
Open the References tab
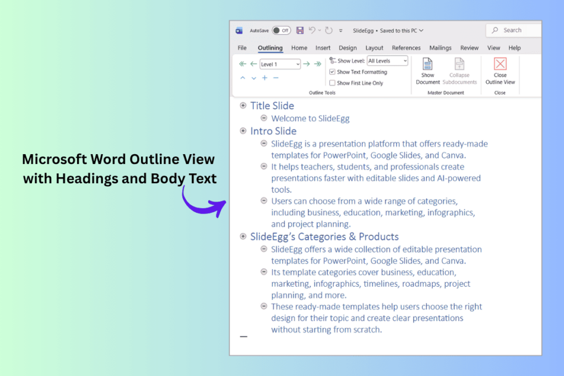pyautogui.click(x=406, y=48)
